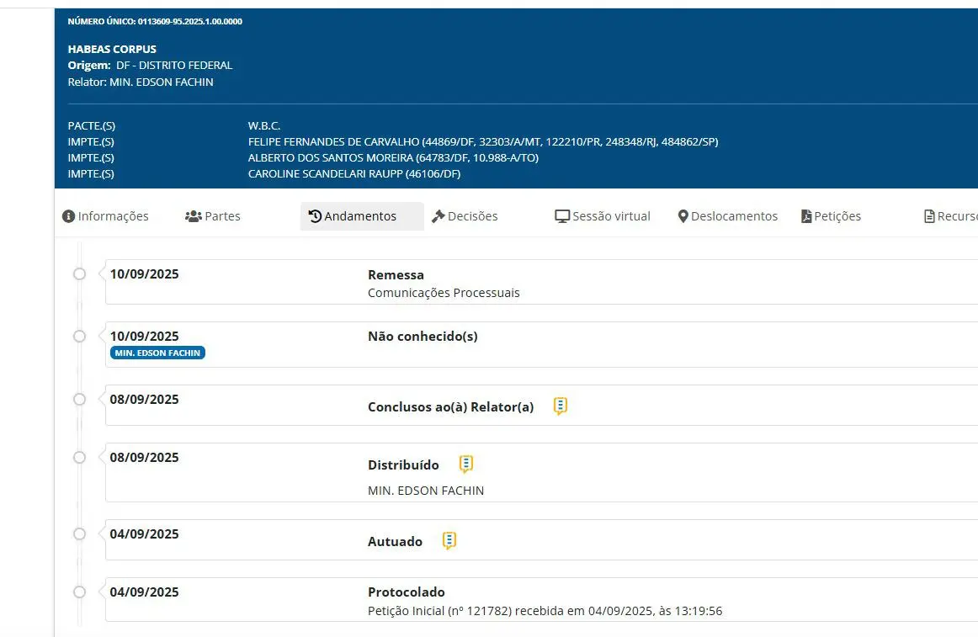Open the Deslocamentos tab
This screenshot has height=637, width=978.
coord(728,216)
